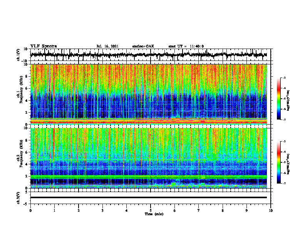Click time axis tick label "3"
The image size is (305, 236).
pyautogui.click(x=102, y=211)
